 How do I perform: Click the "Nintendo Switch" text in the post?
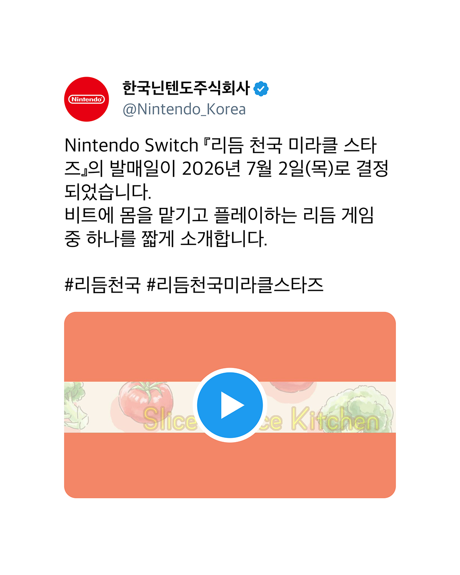click(x=132, y=145)
